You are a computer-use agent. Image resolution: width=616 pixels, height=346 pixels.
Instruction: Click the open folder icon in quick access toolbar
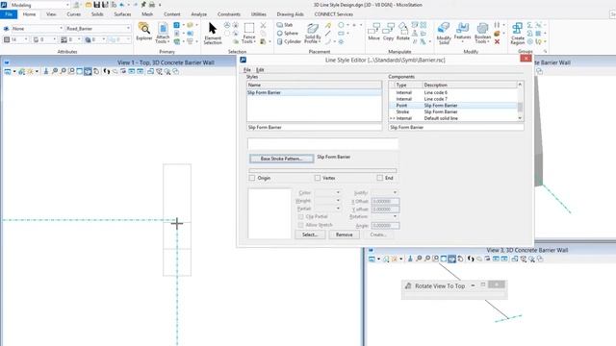coord(89,5)
